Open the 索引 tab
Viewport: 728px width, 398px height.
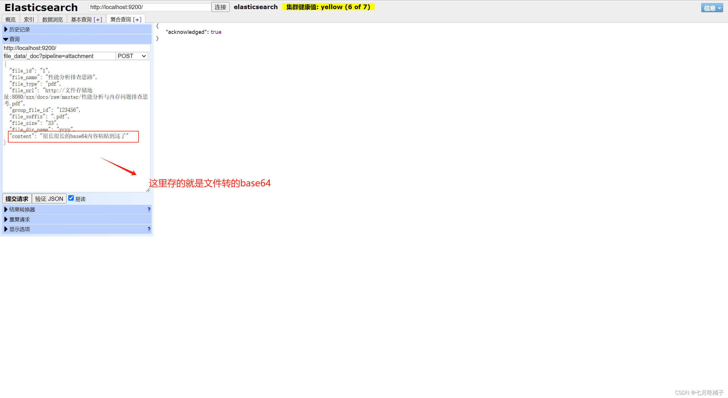pyautogui.click(x=29, y=19)
